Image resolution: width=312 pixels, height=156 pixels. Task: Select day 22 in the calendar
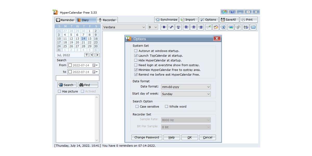click(90, 42)
